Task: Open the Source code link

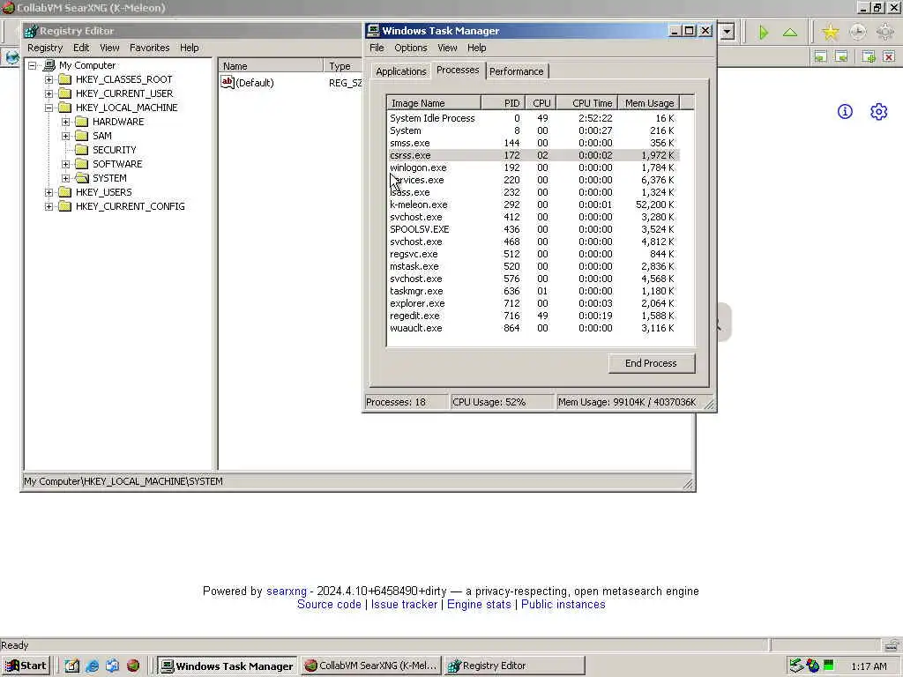Action: (329, 605)
